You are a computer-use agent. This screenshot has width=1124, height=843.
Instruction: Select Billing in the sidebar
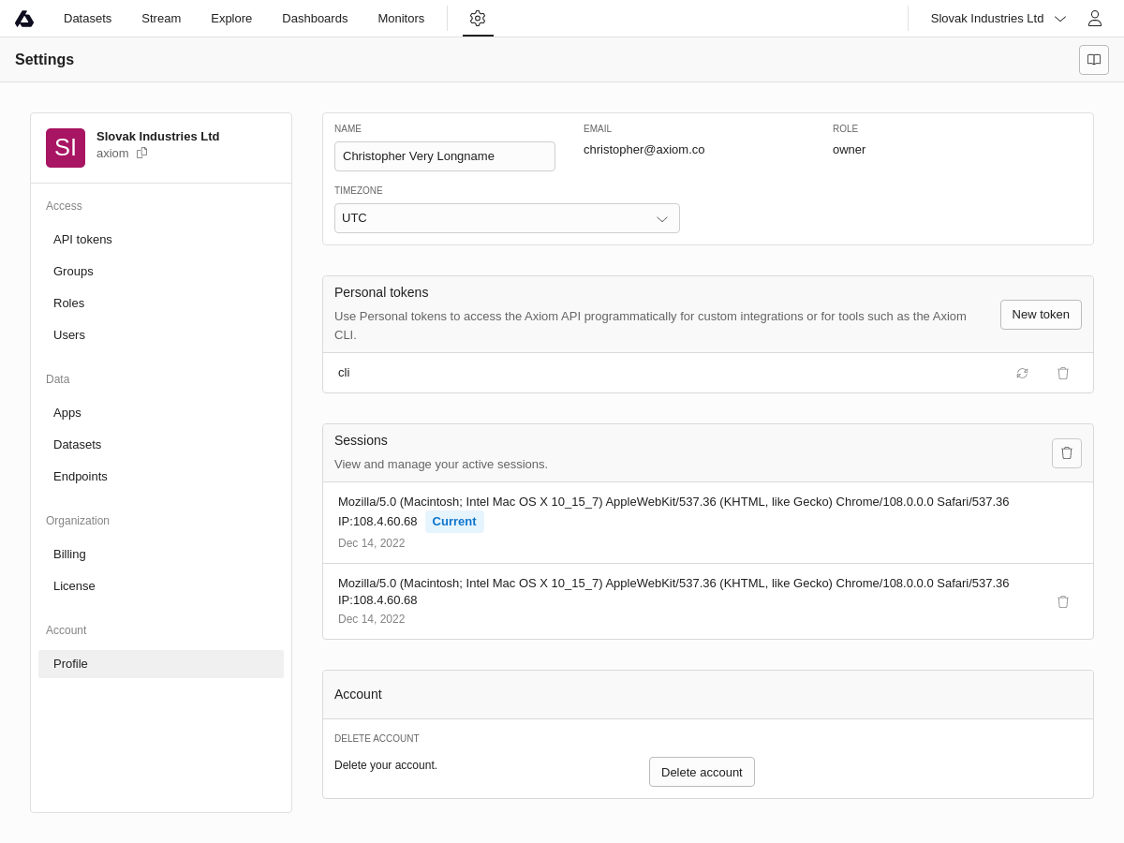point(69,555)
